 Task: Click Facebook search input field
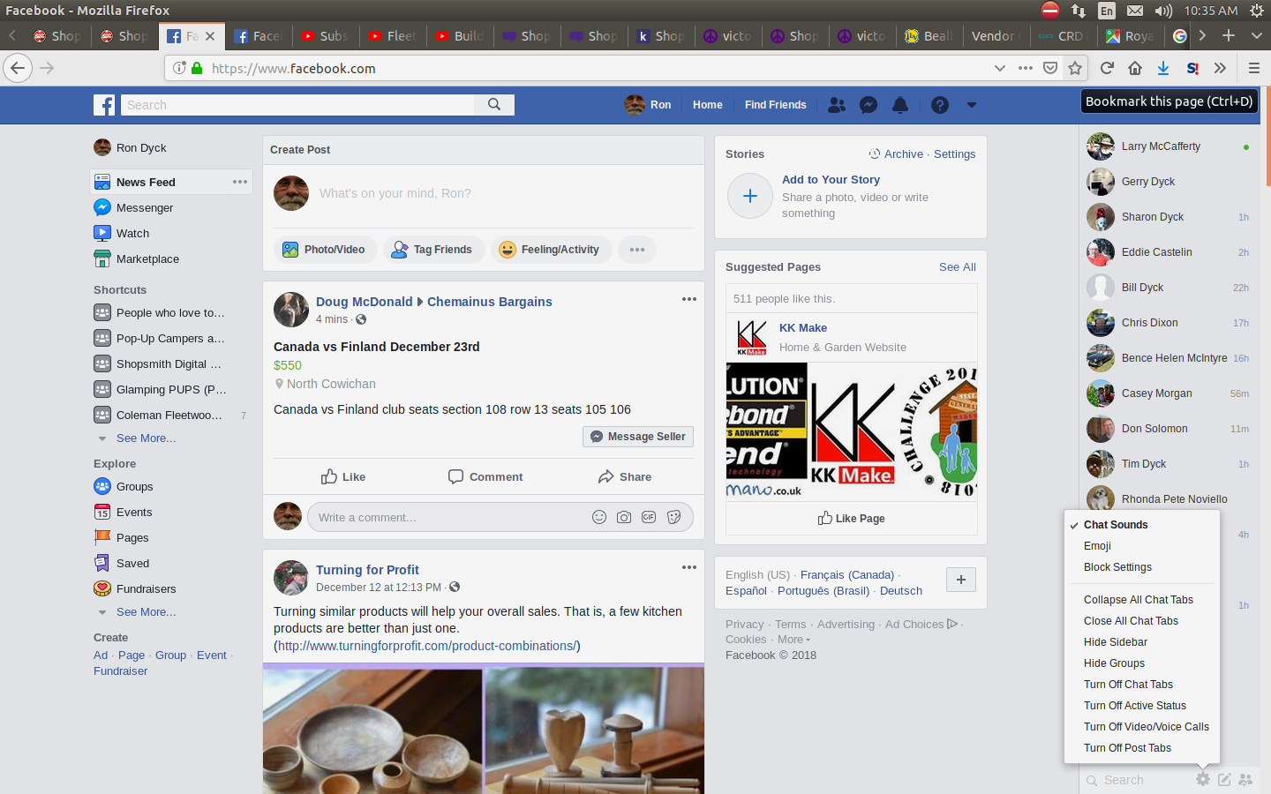point(297,104)
